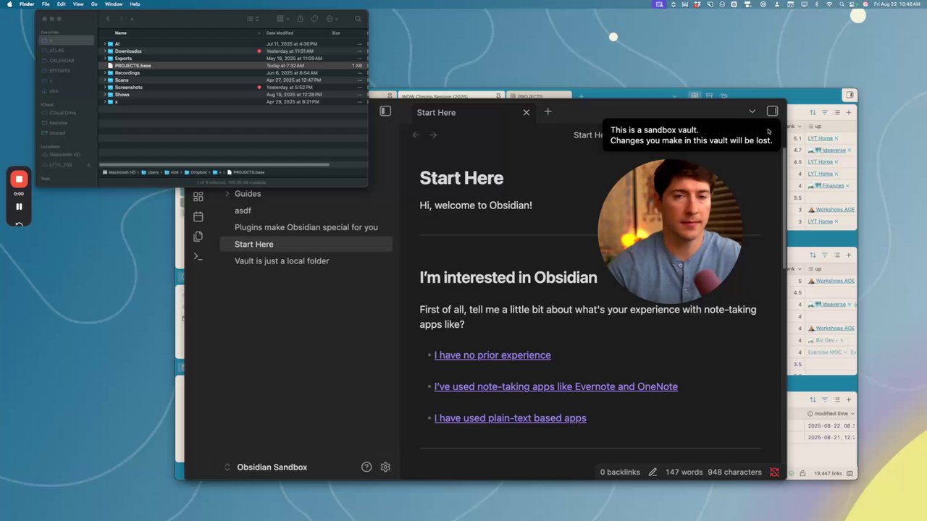Click the Finder share icon
Viewport: 927px width, 521px height.
(301, 19)
